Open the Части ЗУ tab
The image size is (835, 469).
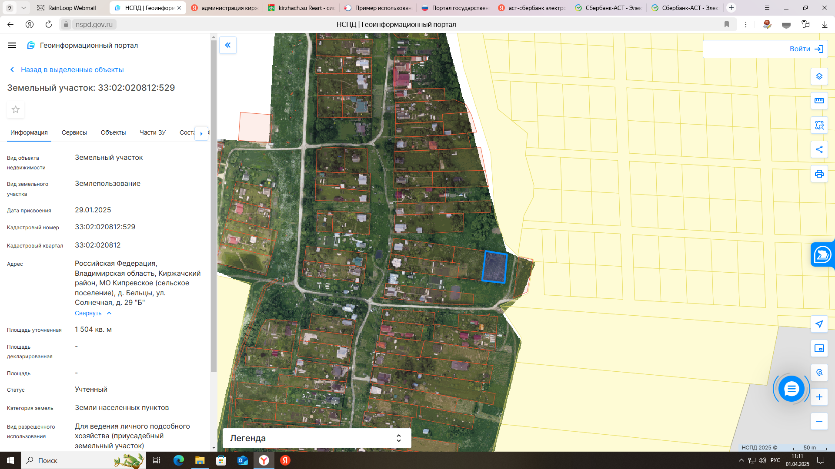pyautogui.click(x=152, y=132)
